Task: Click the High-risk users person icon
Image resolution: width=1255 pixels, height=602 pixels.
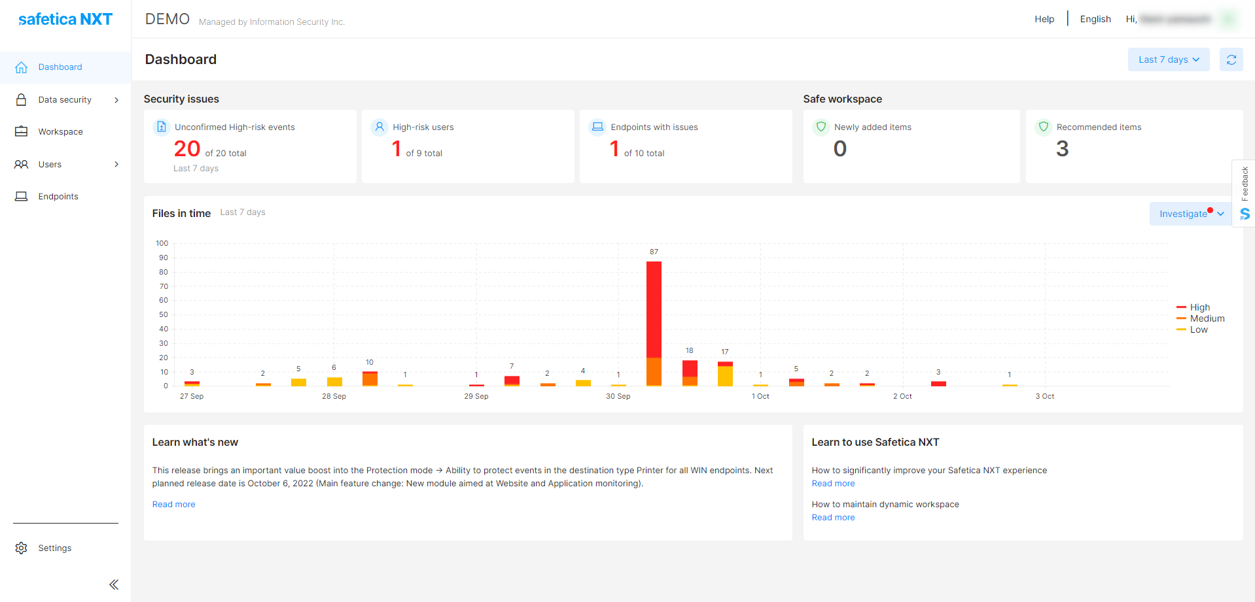Action: coord(380,127)
